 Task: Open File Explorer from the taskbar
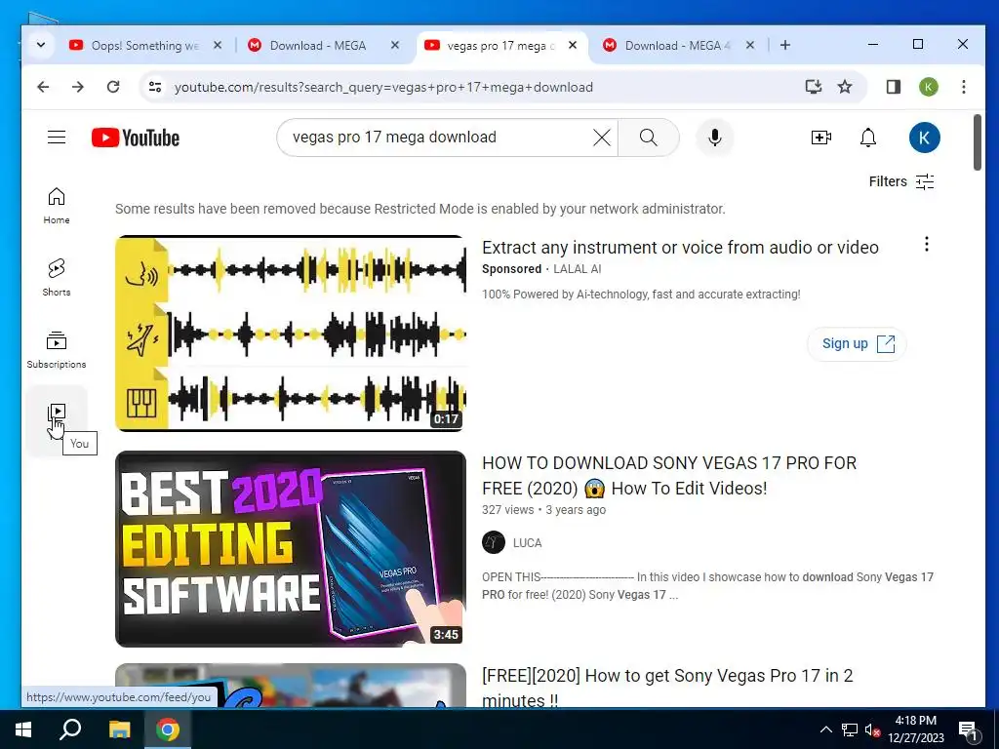(x=119, y=729)
